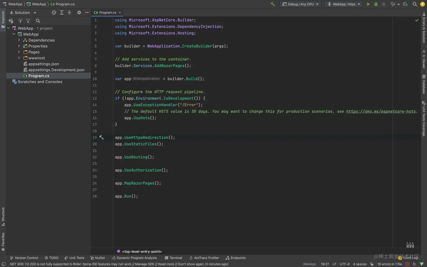Open the WebApp: https run configuration dropdown
This screenshot has width=427, height=267.
click(344, 4)
